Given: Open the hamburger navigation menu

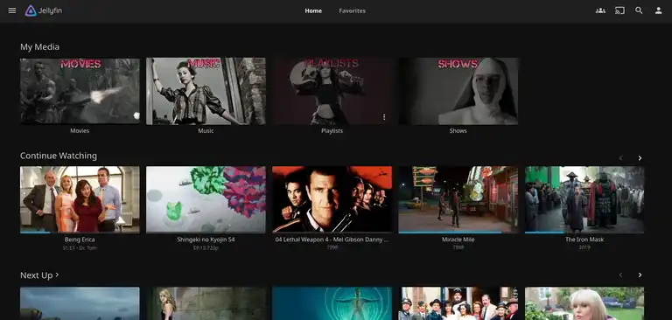Looking at the screenshot, I should point(12,10).
